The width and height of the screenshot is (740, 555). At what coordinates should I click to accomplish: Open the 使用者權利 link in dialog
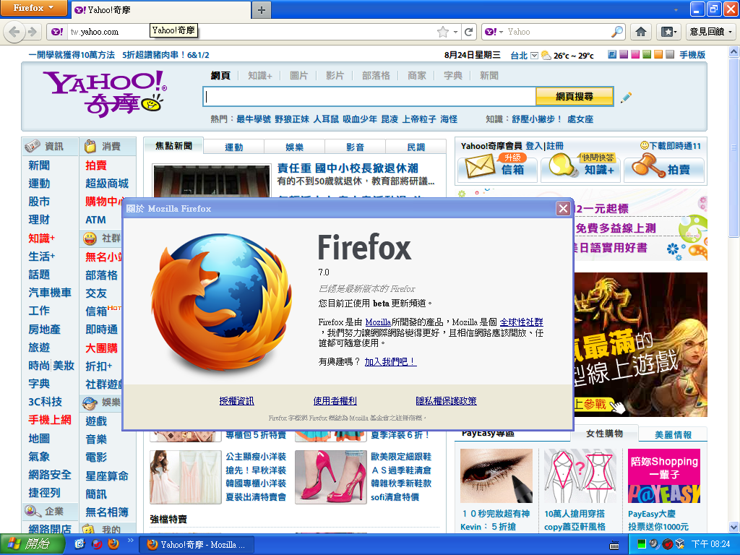pos(335,400)
